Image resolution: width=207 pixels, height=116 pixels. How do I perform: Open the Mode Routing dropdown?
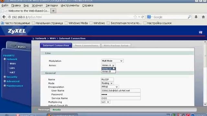107,83
